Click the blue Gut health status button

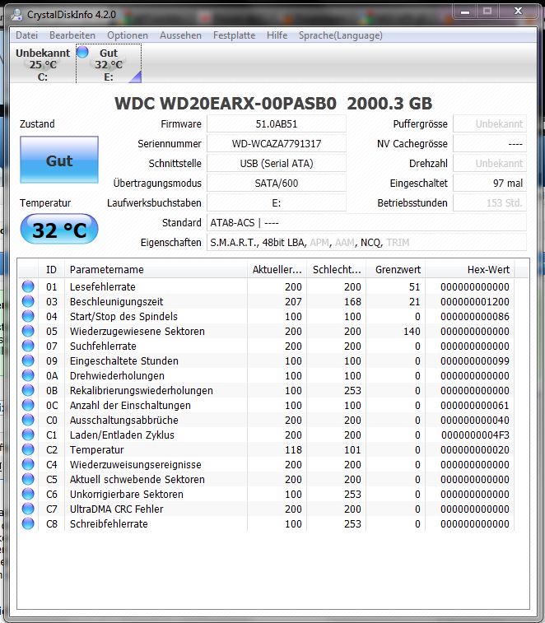click(59, 160)
